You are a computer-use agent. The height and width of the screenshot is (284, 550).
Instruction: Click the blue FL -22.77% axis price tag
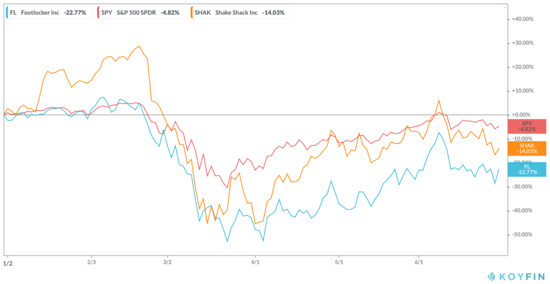(527, 169)
